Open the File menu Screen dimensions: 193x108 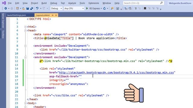pos(10,3)
